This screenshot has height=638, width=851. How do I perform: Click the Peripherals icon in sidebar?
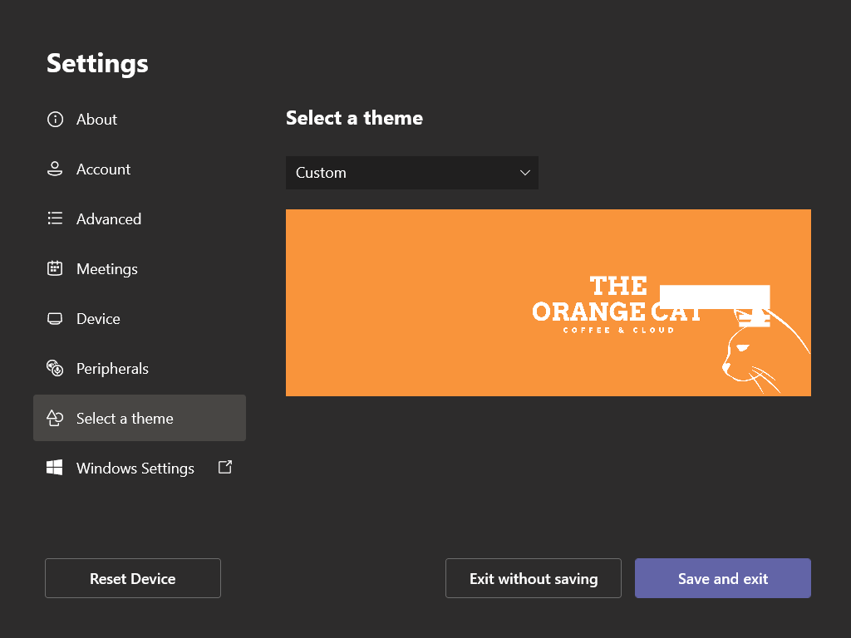pos(55,368)
